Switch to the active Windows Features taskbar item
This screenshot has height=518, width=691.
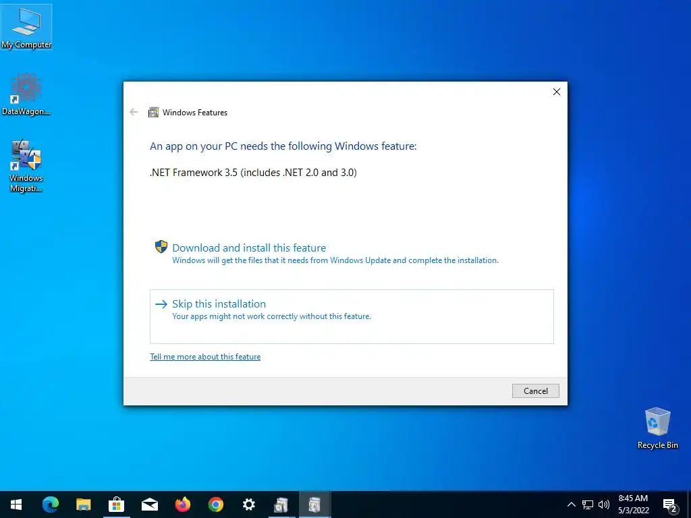(314, 505)
